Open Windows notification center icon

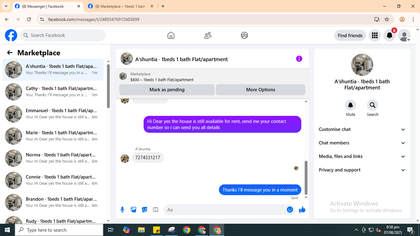coord(410,230)
